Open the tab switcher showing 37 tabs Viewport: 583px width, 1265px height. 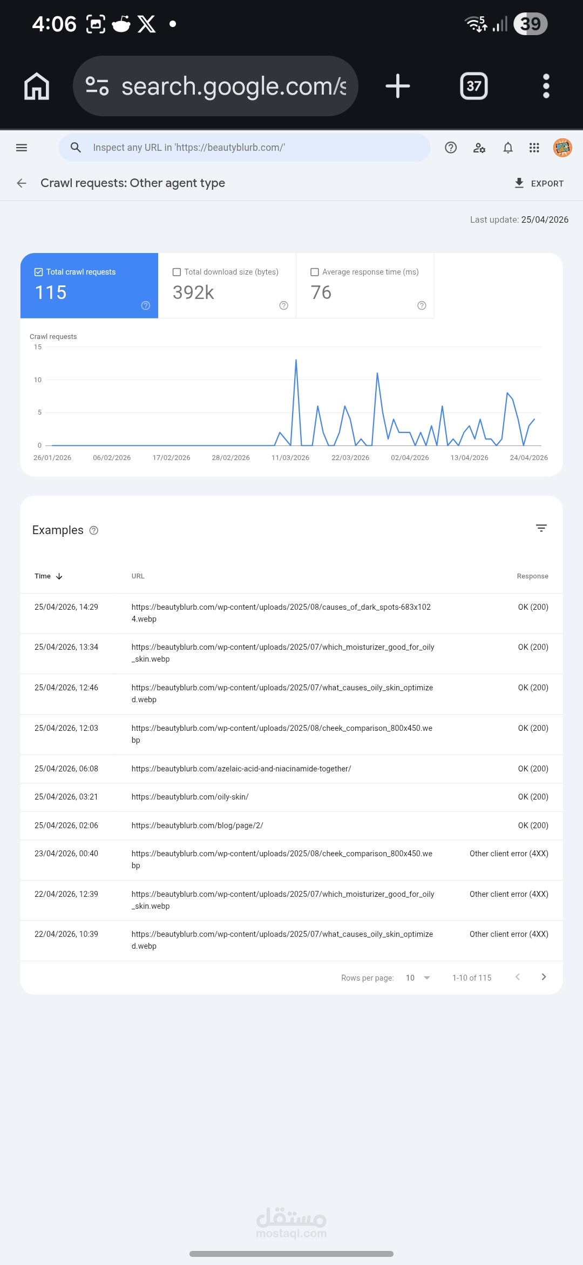click(474, 86)
